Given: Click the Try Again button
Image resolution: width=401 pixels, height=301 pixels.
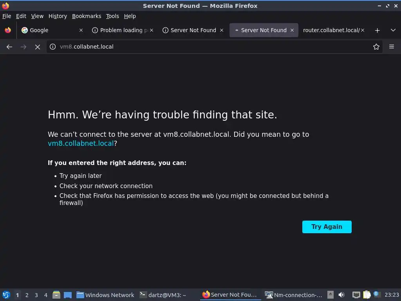Looking at the screenshot, I should tap(327, 227).
